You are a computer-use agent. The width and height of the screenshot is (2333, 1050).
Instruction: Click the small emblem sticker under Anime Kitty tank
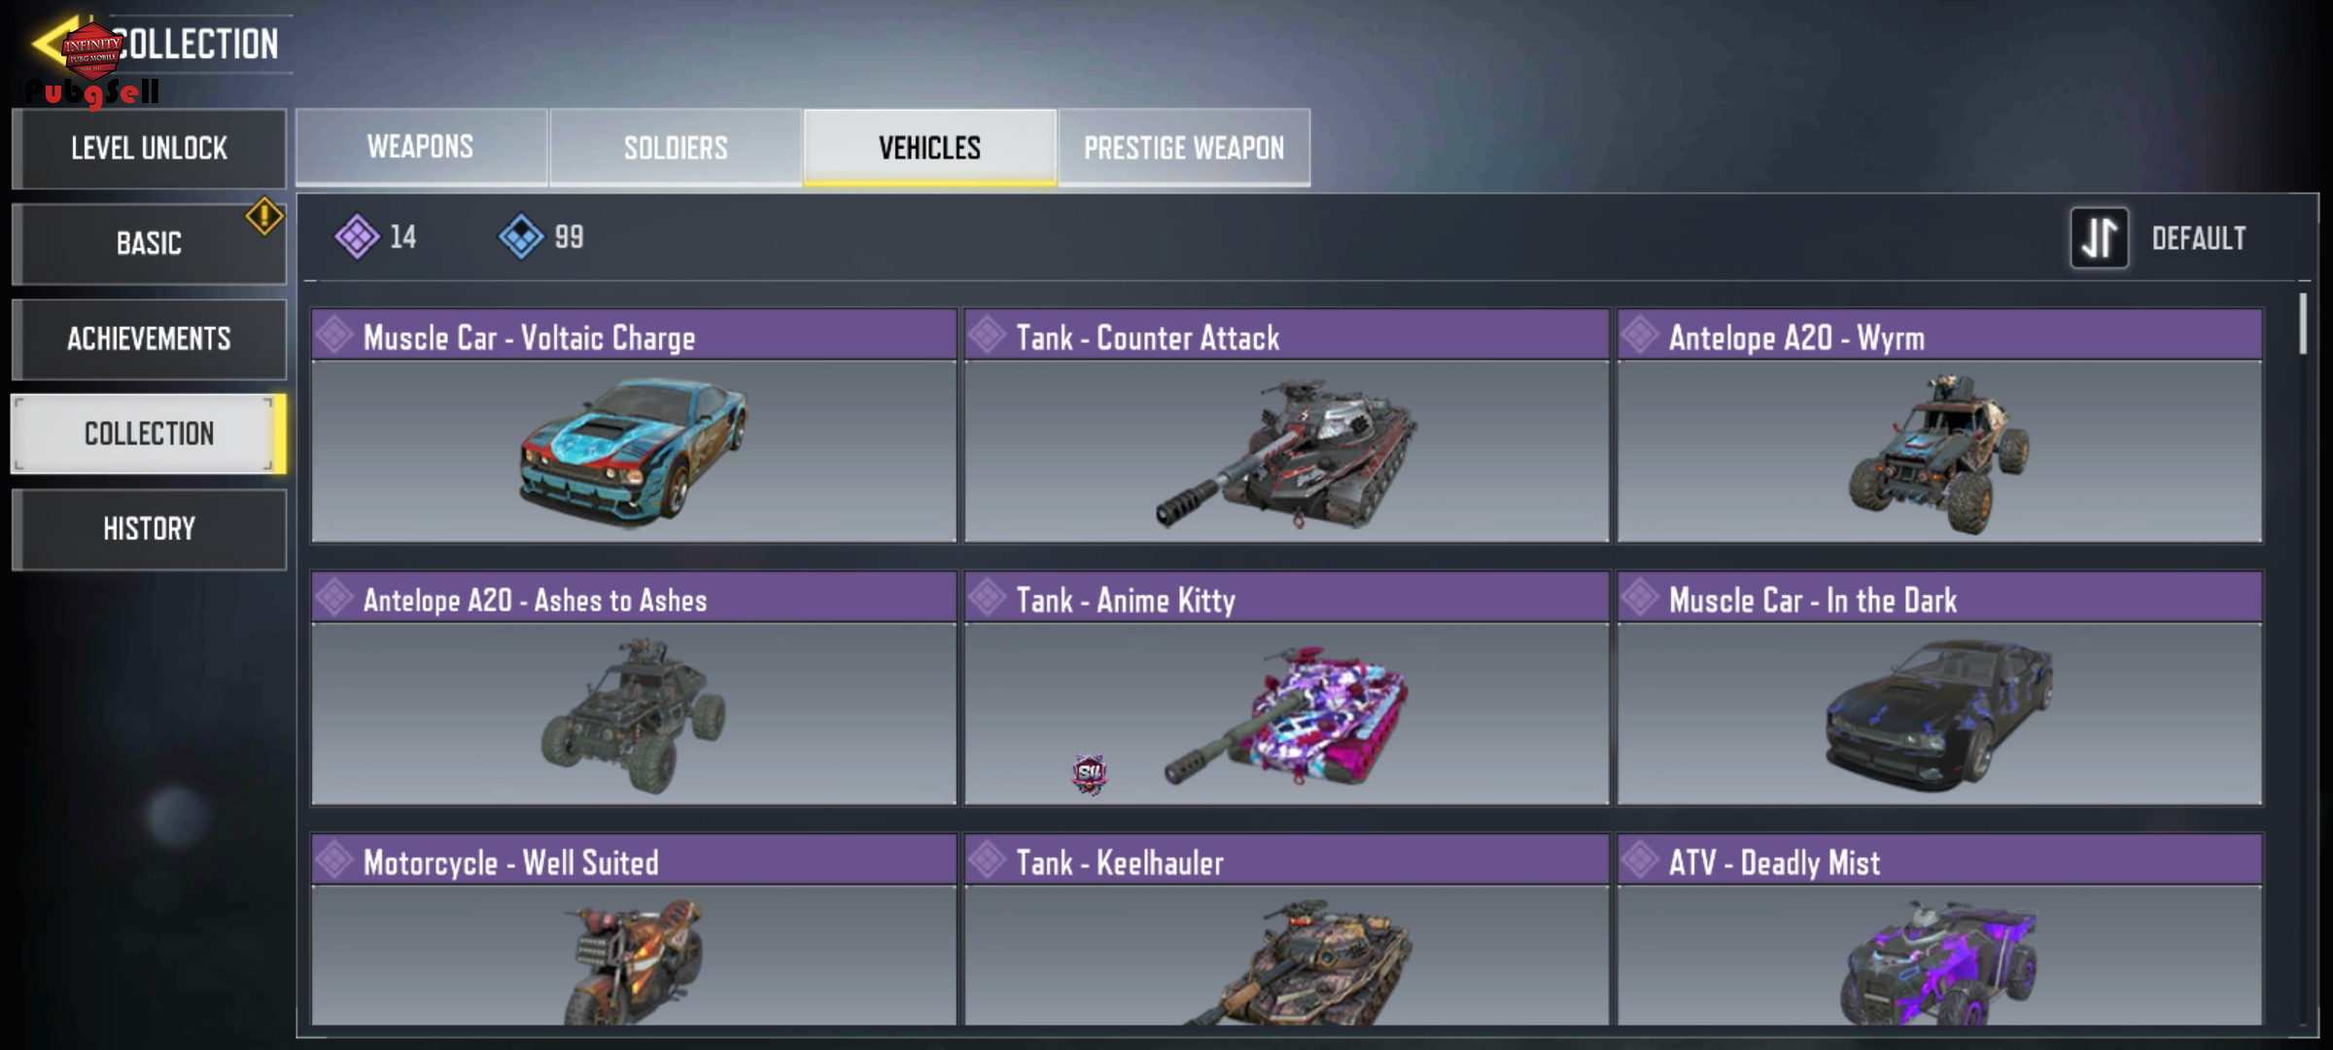coord(1089,774)
